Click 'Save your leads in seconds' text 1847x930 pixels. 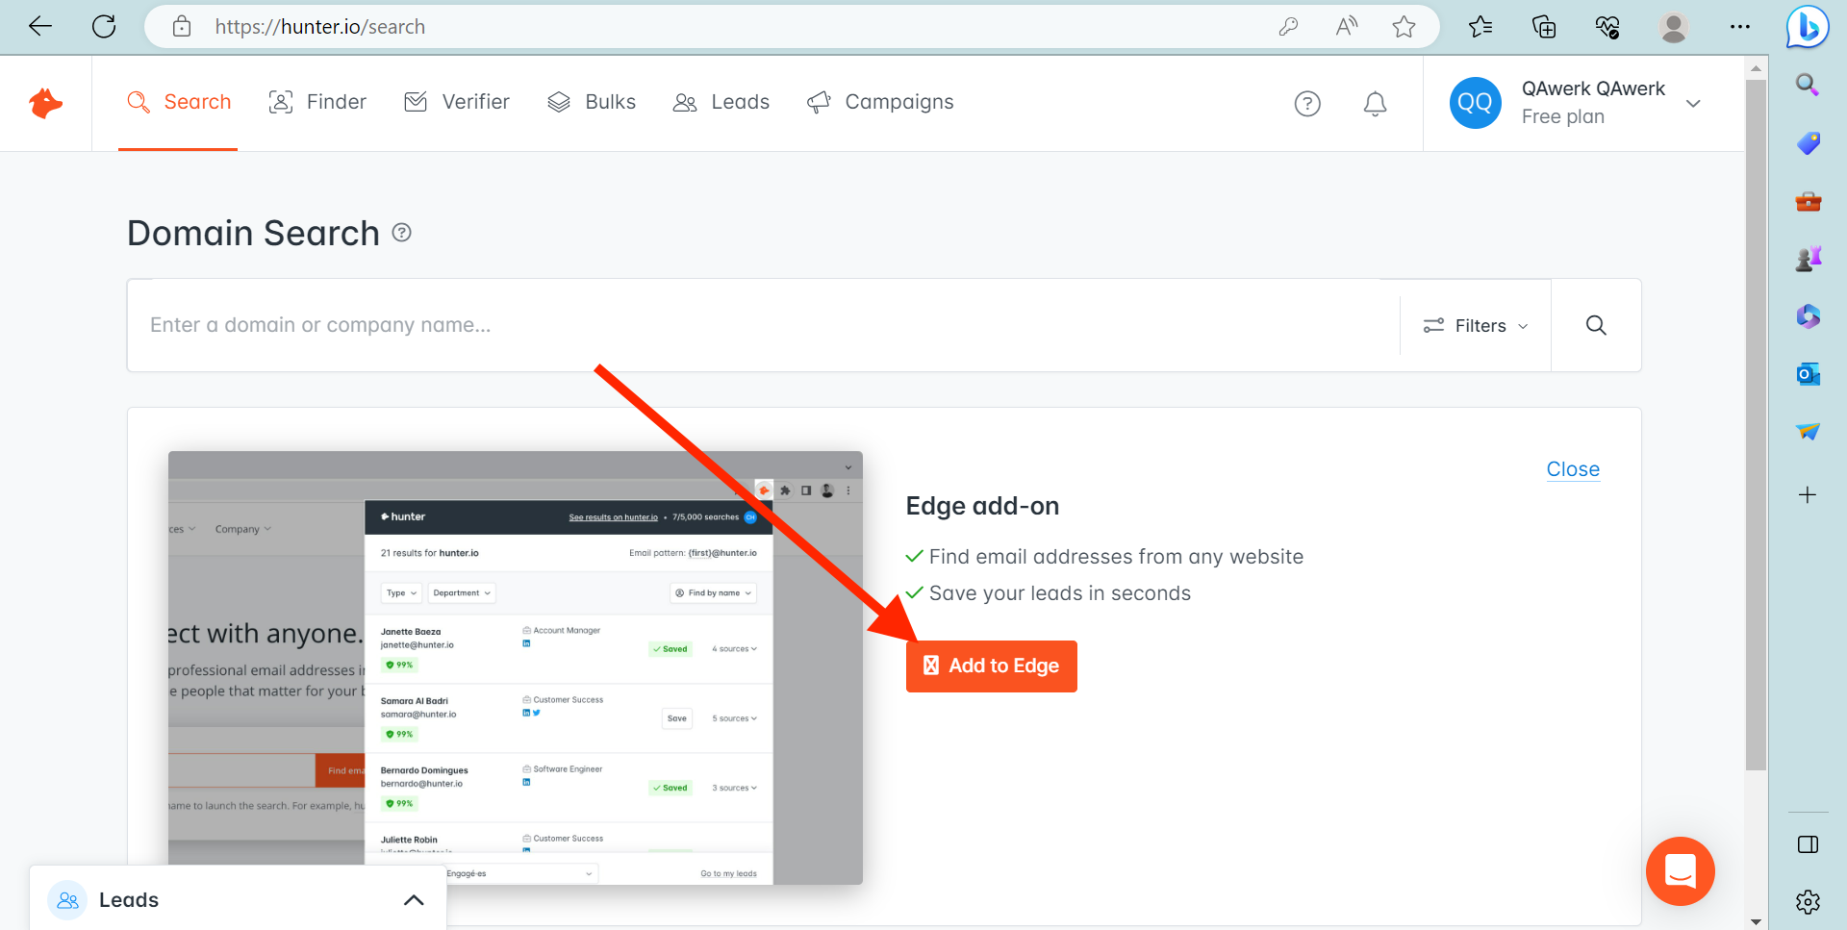[1059, 593]
